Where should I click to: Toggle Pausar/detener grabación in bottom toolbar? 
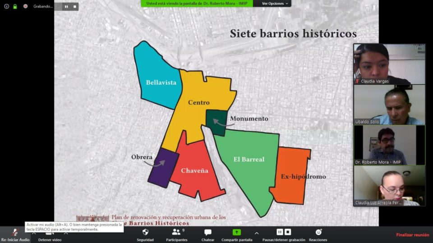[284, 232]
